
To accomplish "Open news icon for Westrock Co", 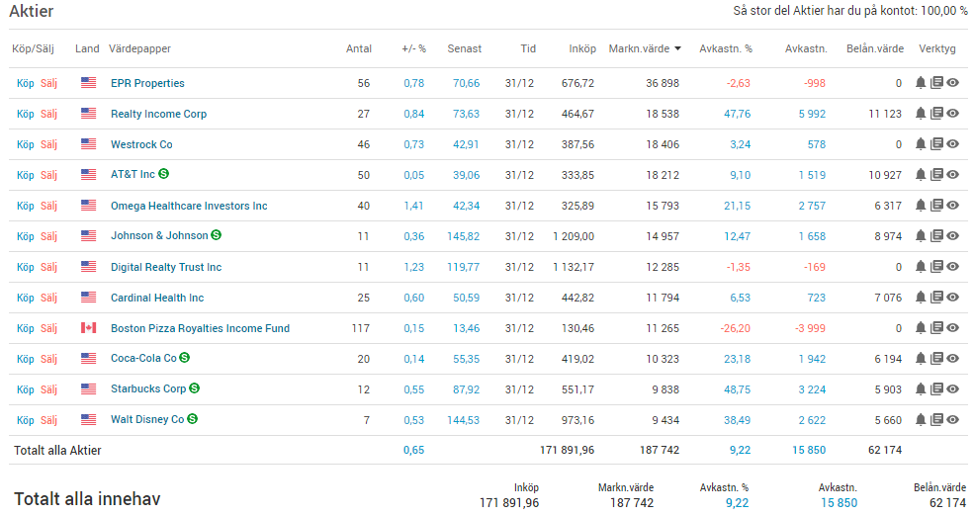I will tap(936, 144).
